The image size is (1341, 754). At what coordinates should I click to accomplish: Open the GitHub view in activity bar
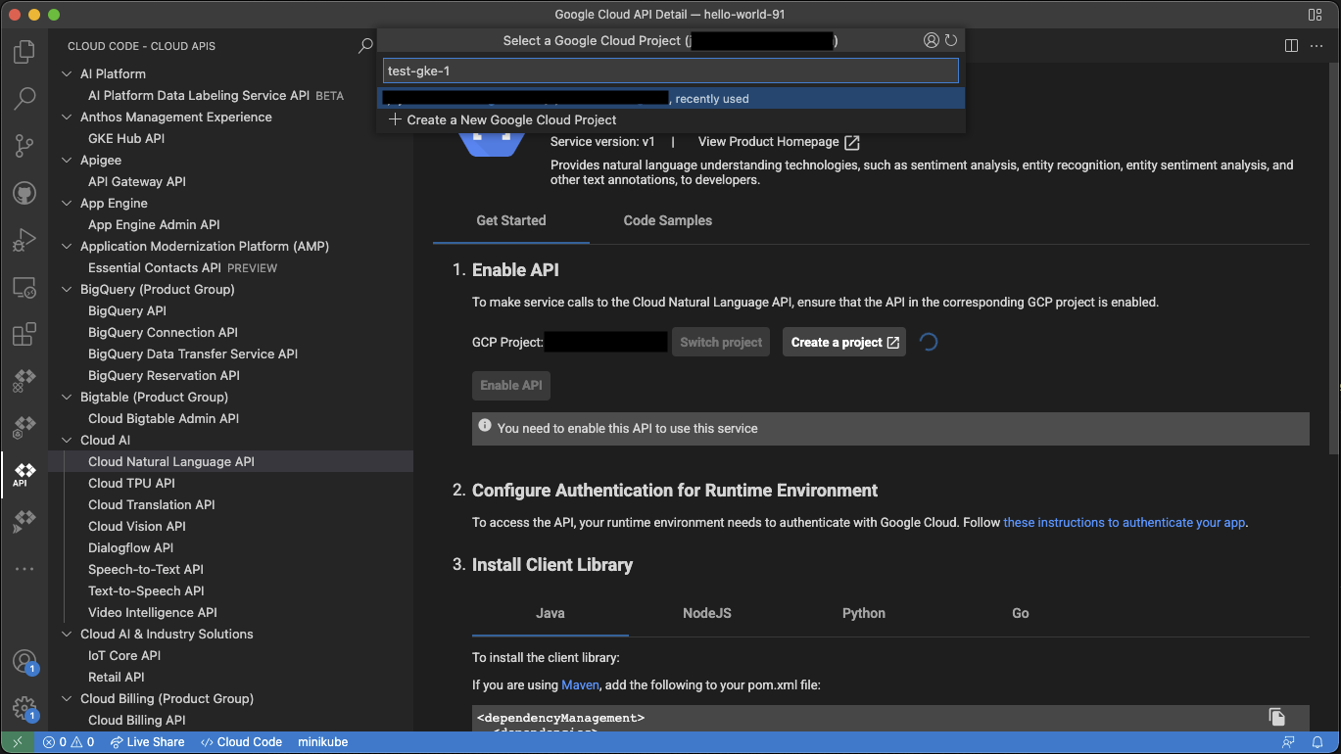pos(24,192)
